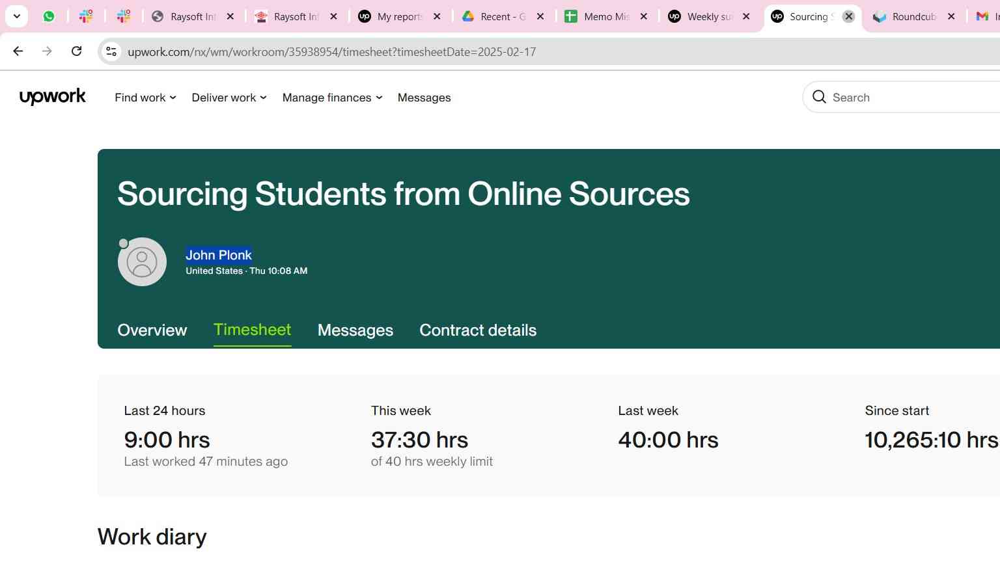View site information for upwork.com

(111, 51)
